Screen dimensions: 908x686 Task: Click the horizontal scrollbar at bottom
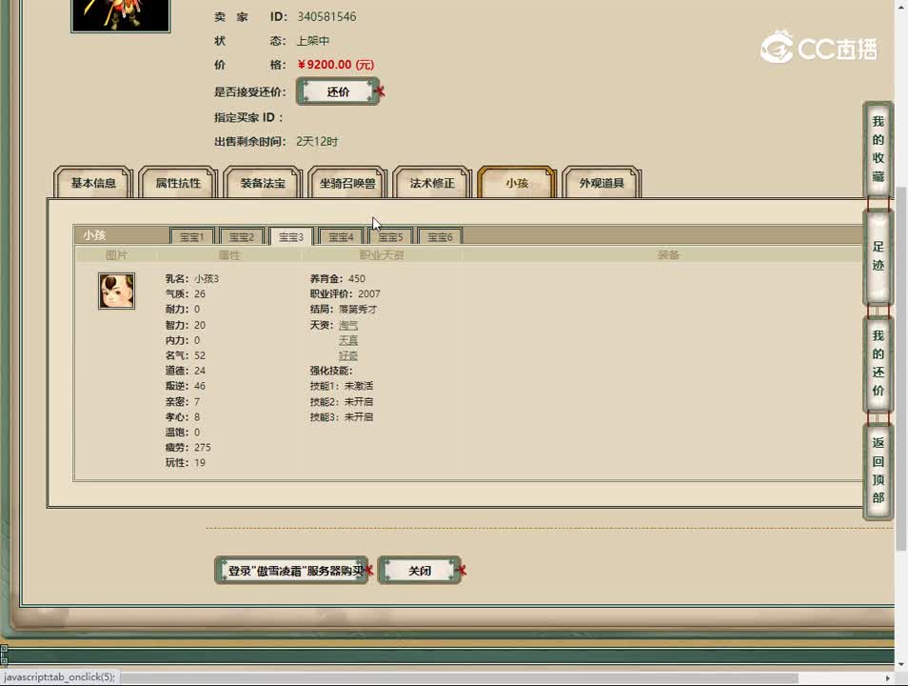coord(459,677)
